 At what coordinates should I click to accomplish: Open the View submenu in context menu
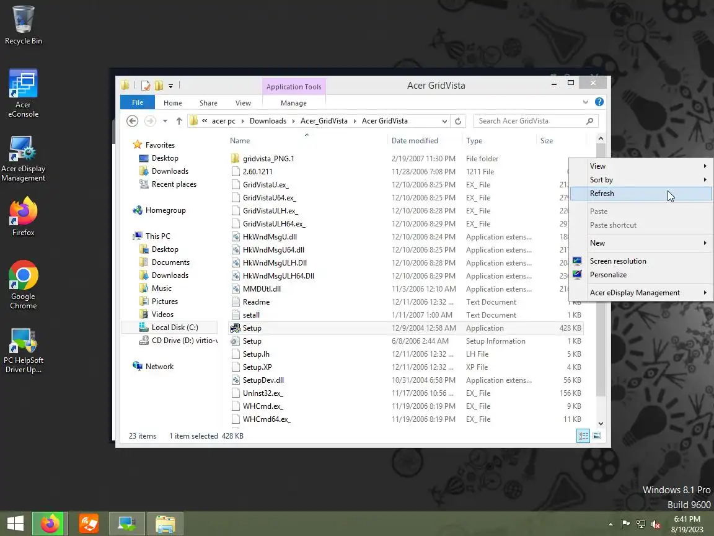[x=641, y=166]
